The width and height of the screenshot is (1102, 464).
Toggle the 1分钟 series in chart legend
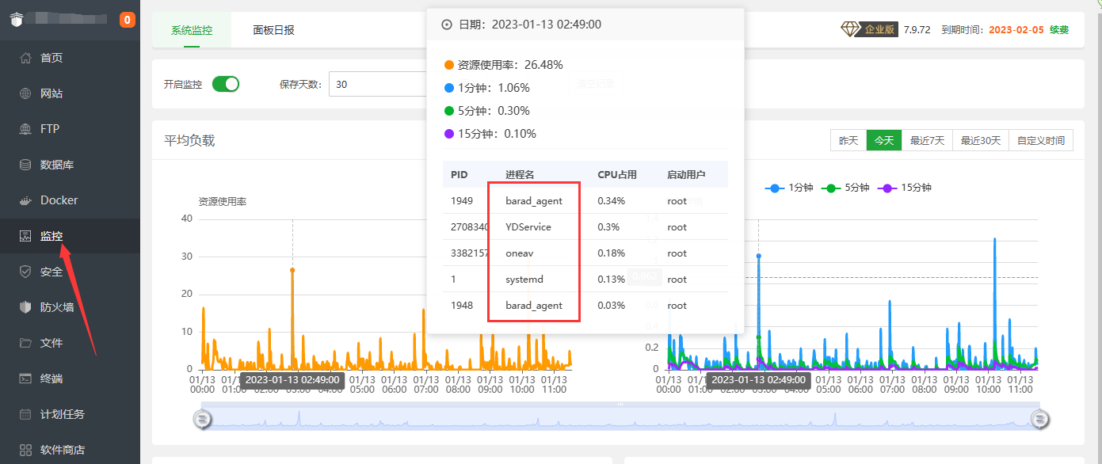point(790,188)
